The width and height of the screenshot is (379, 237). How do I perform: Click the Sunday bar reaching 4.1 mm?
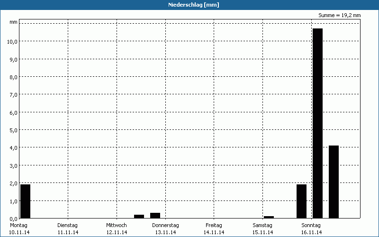tap(334, 182)
